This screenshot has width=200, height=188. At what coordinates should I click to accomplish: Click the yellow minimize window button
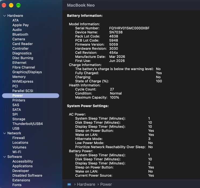pyautogui.click(x=11, y=5)
